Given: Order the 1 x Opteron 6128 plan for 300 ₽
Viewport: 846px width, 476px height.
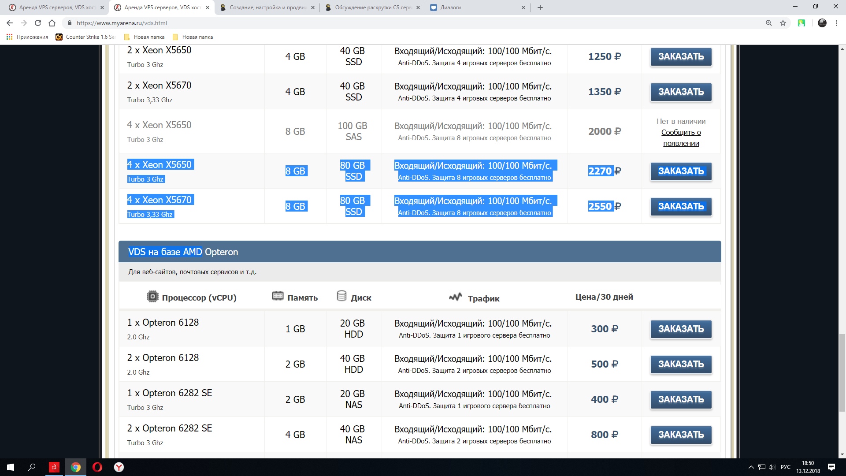Looking at the screenshot, I should pyautogui.click(x=681, y=329).
